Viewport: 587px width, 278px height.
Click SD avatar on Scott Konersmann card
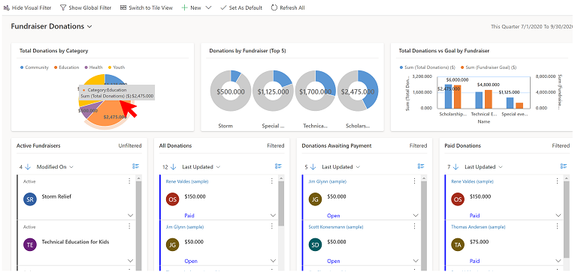point(315,244)
